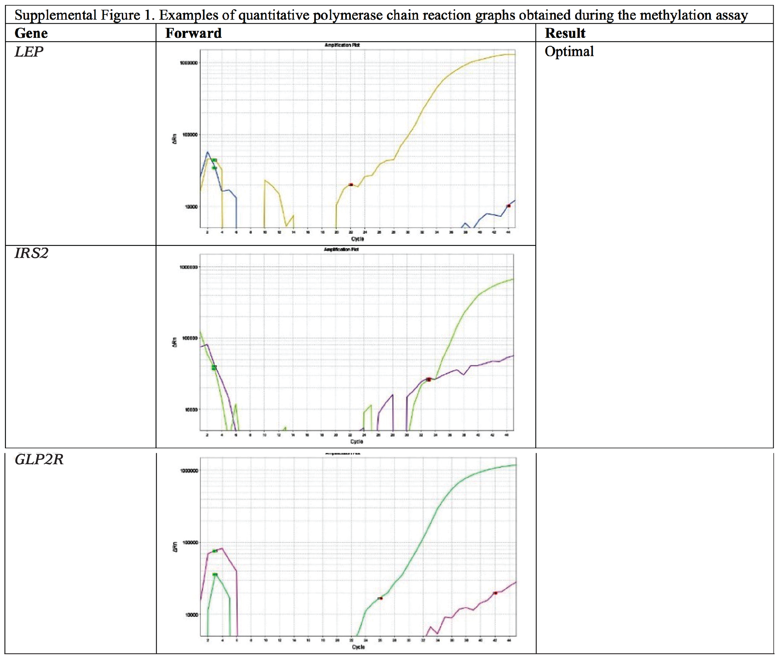Click the green baseline marker in IRS2 plot
The image size is (780, 656).
(214, 367)
